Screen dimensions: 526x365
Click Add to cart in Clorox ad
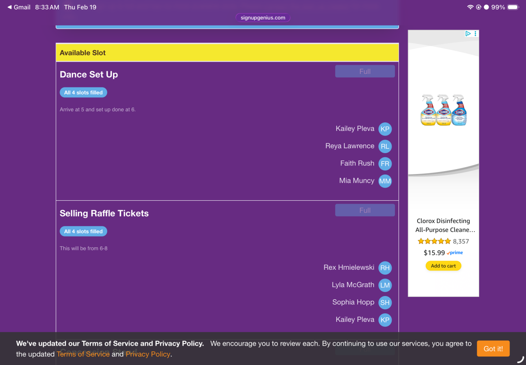click(443, 266)
